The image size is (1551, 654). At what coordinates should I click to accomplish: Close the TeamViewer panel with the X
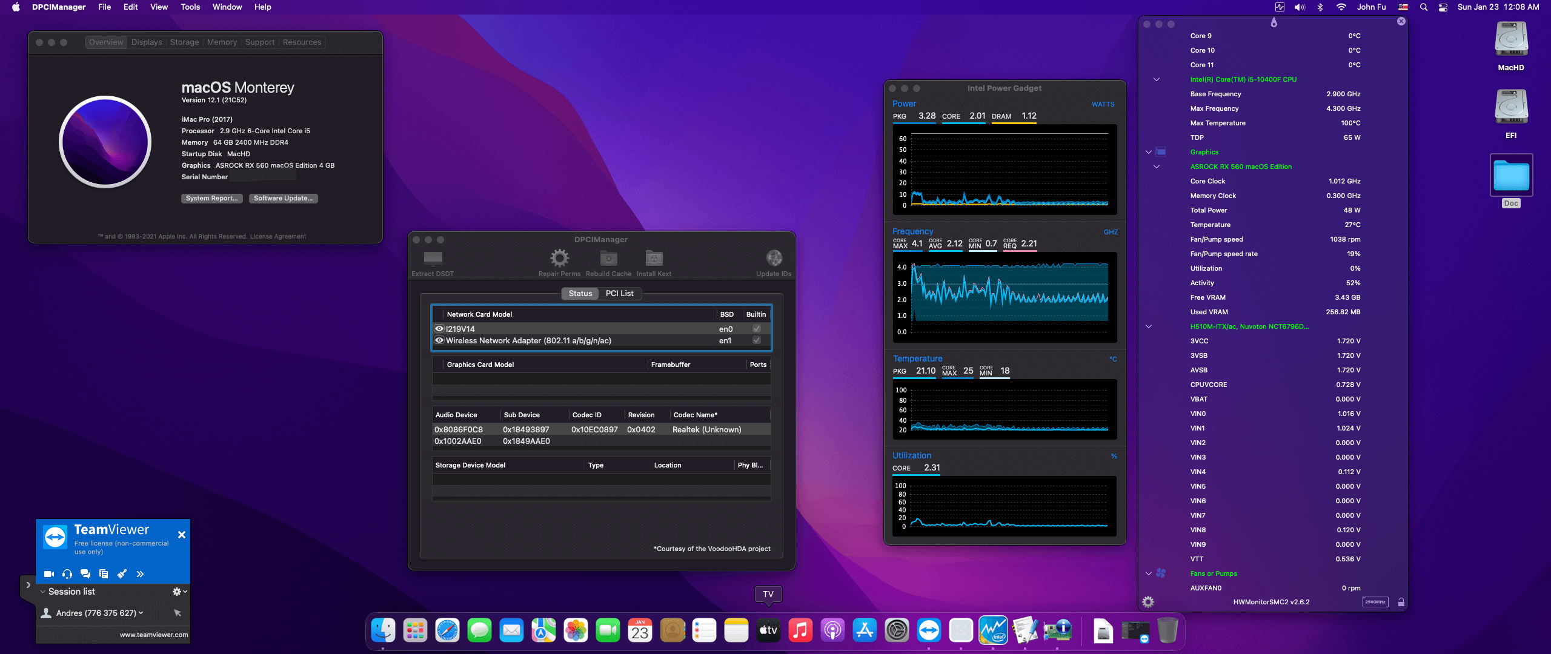(182, 535)
